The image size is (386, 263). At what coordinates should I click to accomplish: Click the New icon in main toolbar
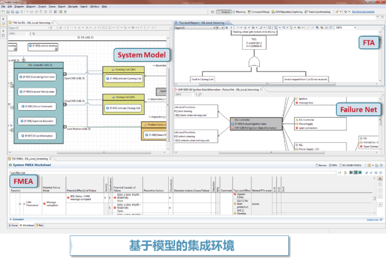point(3,11)
